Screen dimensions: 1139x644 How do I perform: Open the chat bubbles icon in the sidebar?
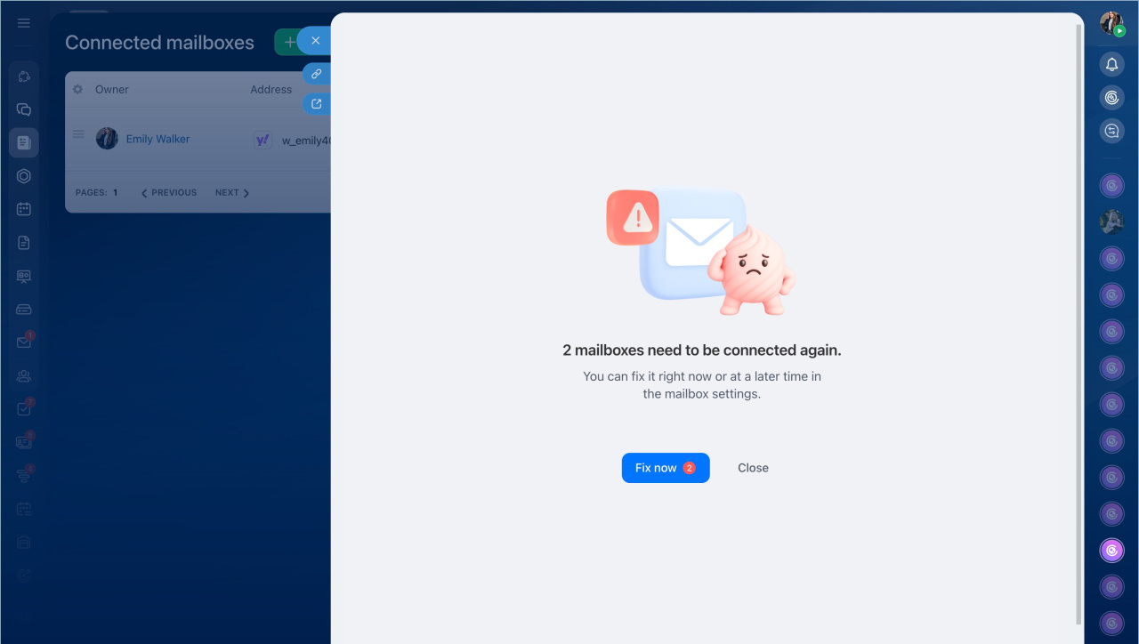point(24,109)
